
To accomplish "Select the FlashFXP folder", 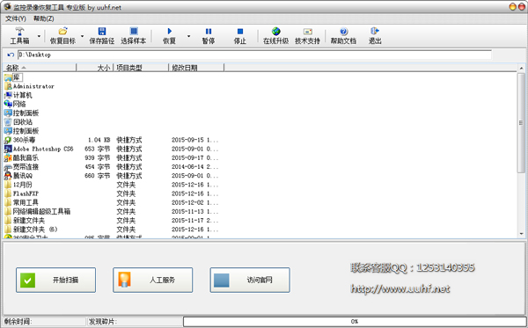I will (21, 193).
